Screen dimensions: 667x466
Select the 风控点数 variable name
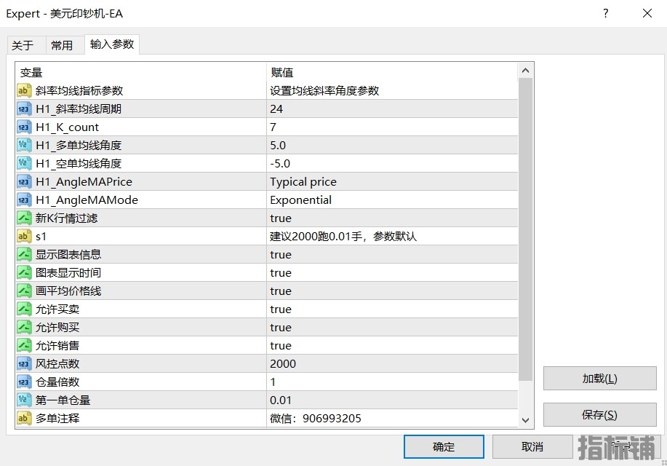[x=57, y=364]
